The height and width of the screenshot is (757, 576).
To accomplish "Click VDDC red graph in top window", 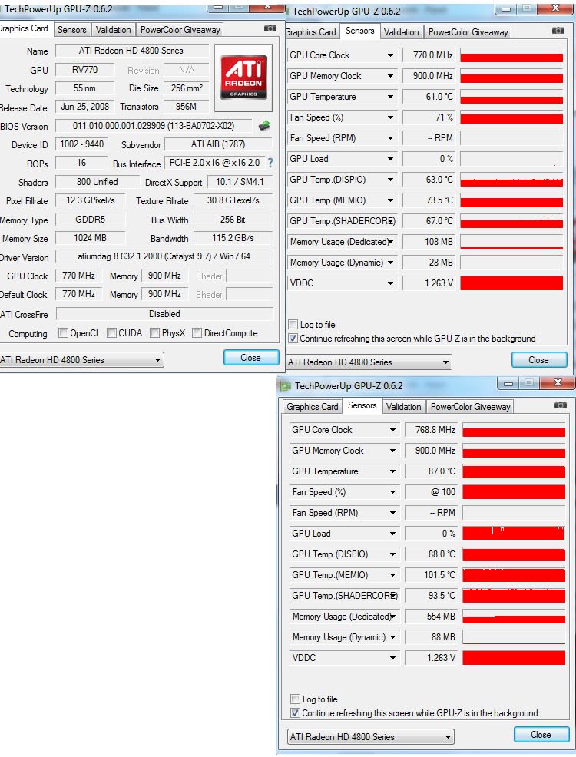I will (511, 283).
